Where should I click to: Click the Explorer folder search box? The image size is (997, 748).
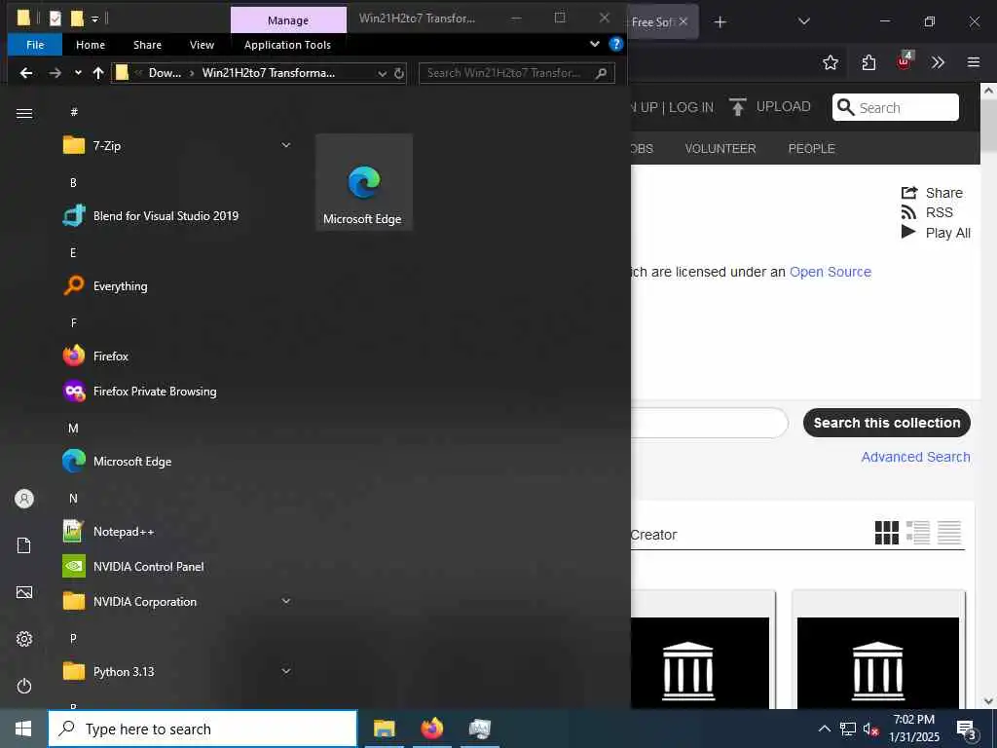tap(516, 73)
